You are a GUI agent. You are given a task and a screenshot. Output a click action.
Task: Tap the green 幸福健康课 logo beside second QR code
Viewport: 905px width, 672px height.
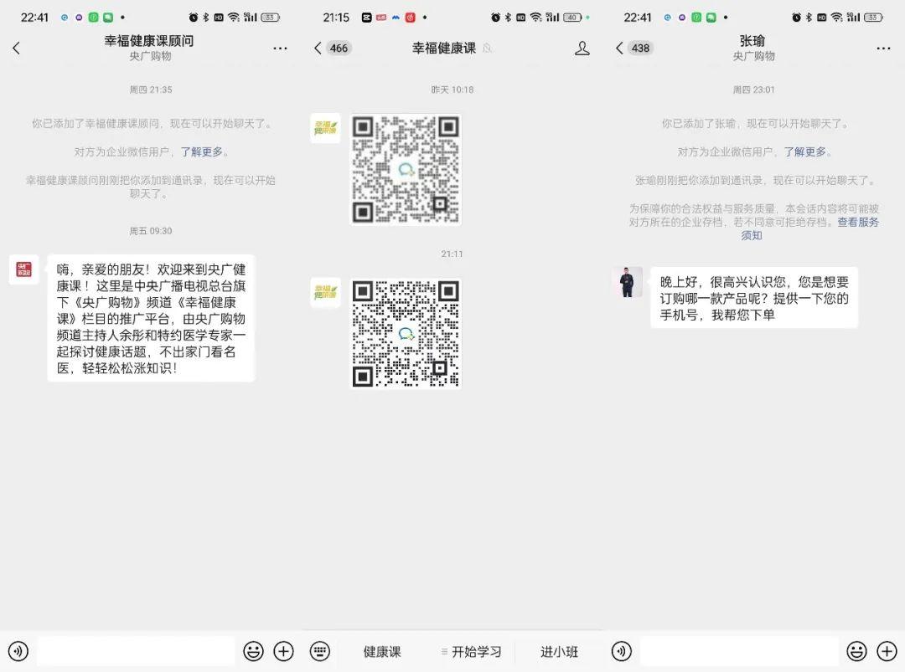[325, 292]
